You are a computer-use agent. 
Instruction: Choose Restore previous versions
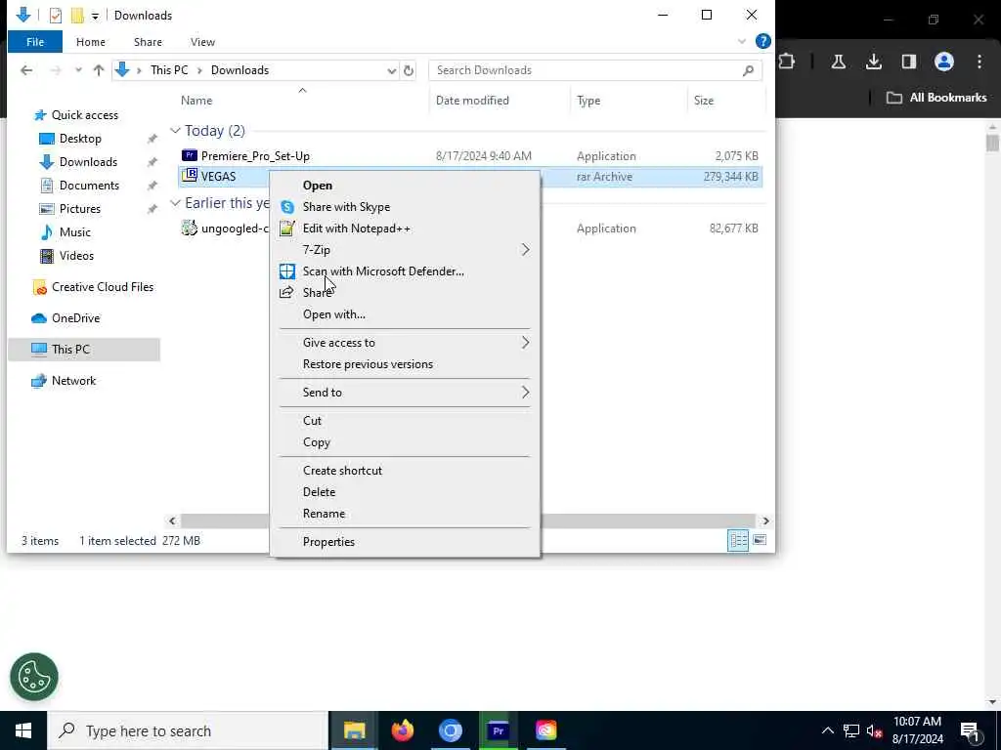368,364
